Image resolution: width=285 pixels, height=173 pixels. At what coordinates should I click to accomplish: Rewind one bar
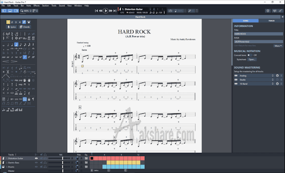coord(101,11)
